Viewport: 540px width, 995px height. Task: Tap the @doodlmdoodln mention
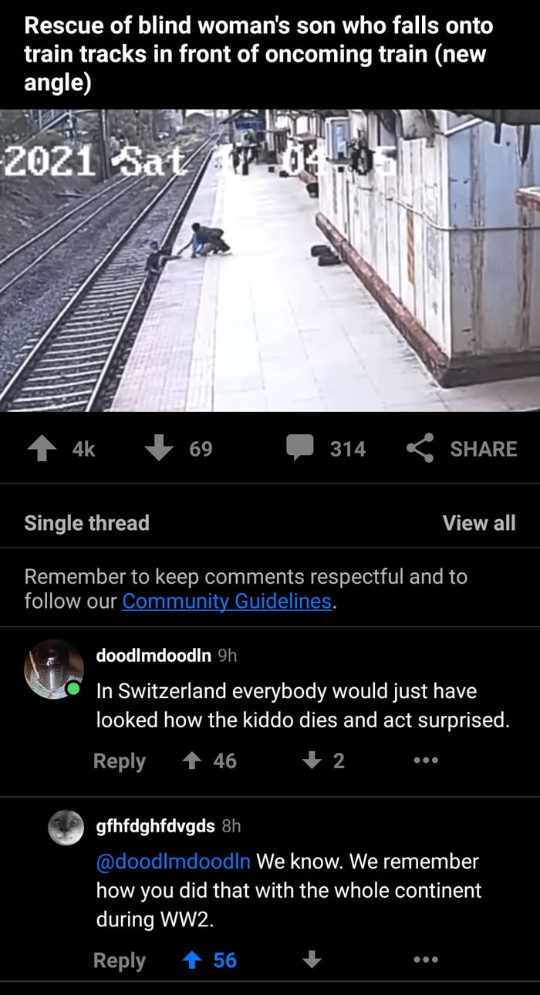point(174,861)
